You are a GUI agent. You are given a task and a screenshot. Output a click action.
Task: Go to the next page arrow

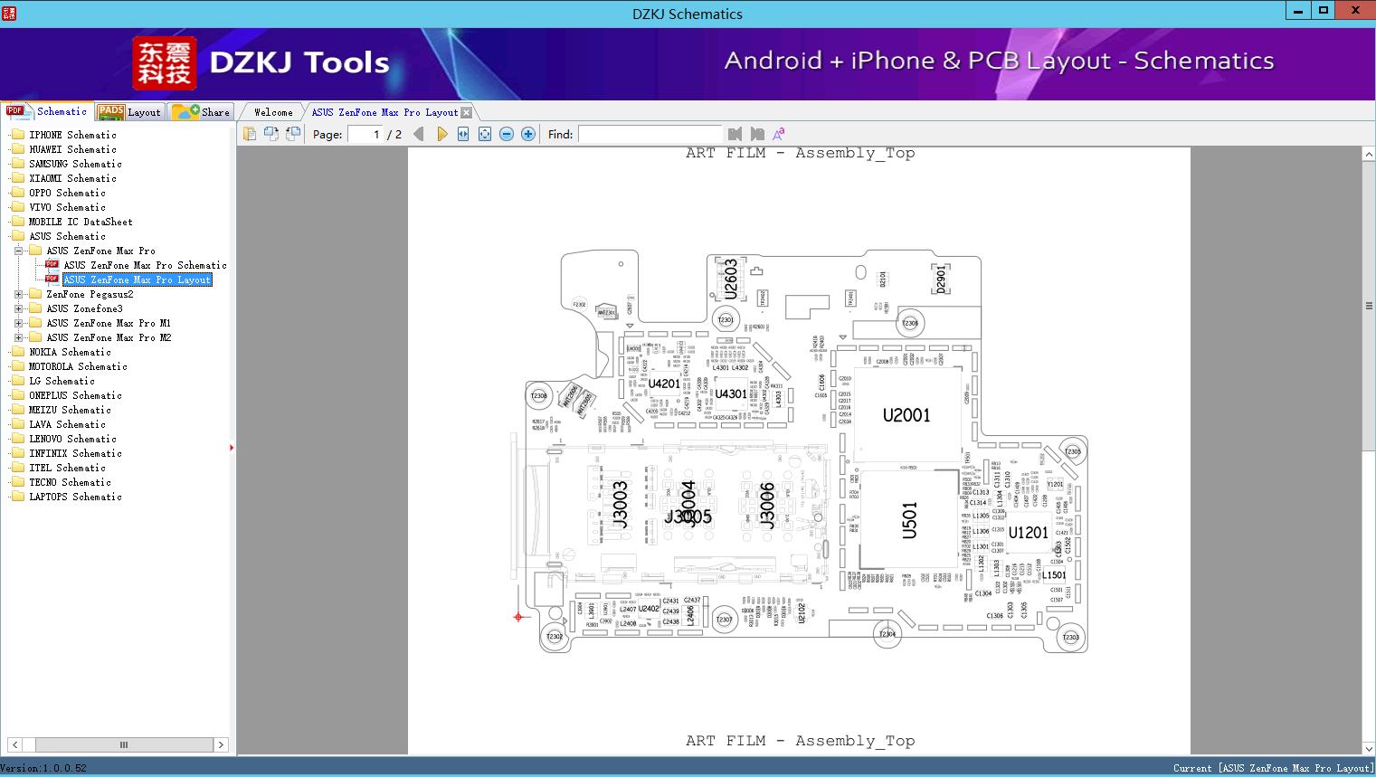click(442, 134)
